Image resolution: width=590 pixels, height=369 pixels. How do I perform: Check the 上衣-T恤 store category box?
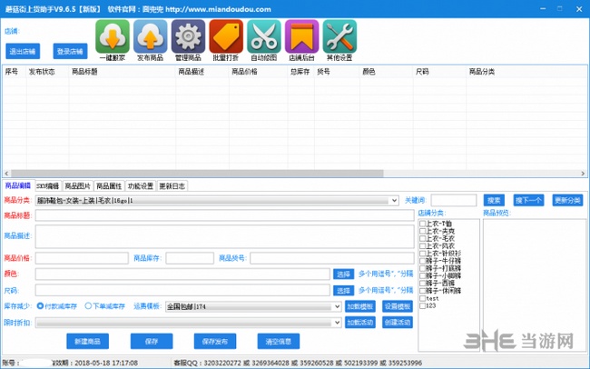[x=422, y=223]
